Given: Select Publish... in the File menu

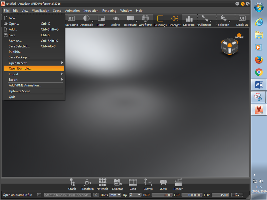Looking at the screenshot, I should pos(34,52).
